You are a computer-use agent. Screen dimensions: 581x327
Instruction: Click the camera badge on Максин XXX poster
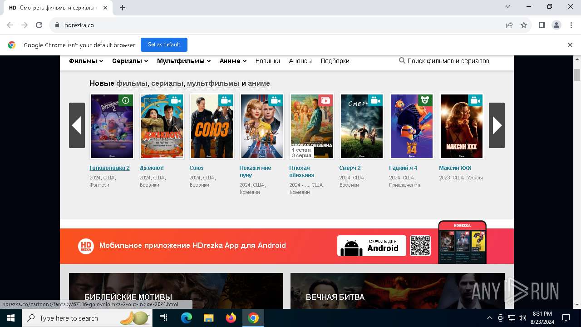click(x=475, y=100)
